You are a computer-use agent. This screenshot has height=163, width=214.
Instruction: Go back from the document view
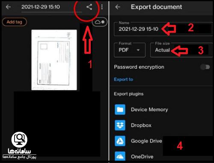[x=8, y=7]
